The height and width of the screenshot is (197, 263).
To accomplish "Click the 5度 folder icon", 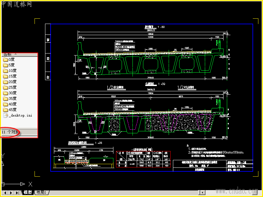I will click(5, 65).
